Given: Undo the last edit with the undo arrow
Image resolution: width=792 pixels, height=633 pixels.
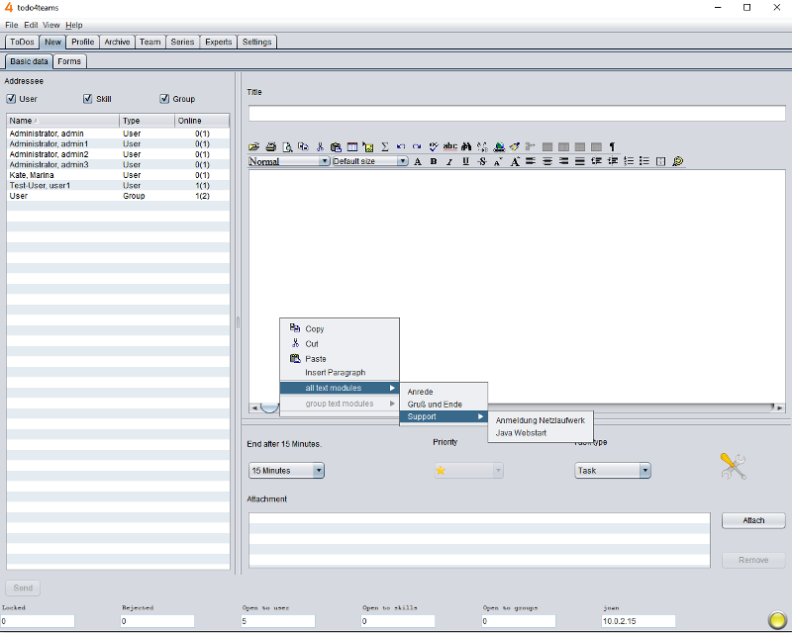Looking at the screenshot, I should [401, 147].
